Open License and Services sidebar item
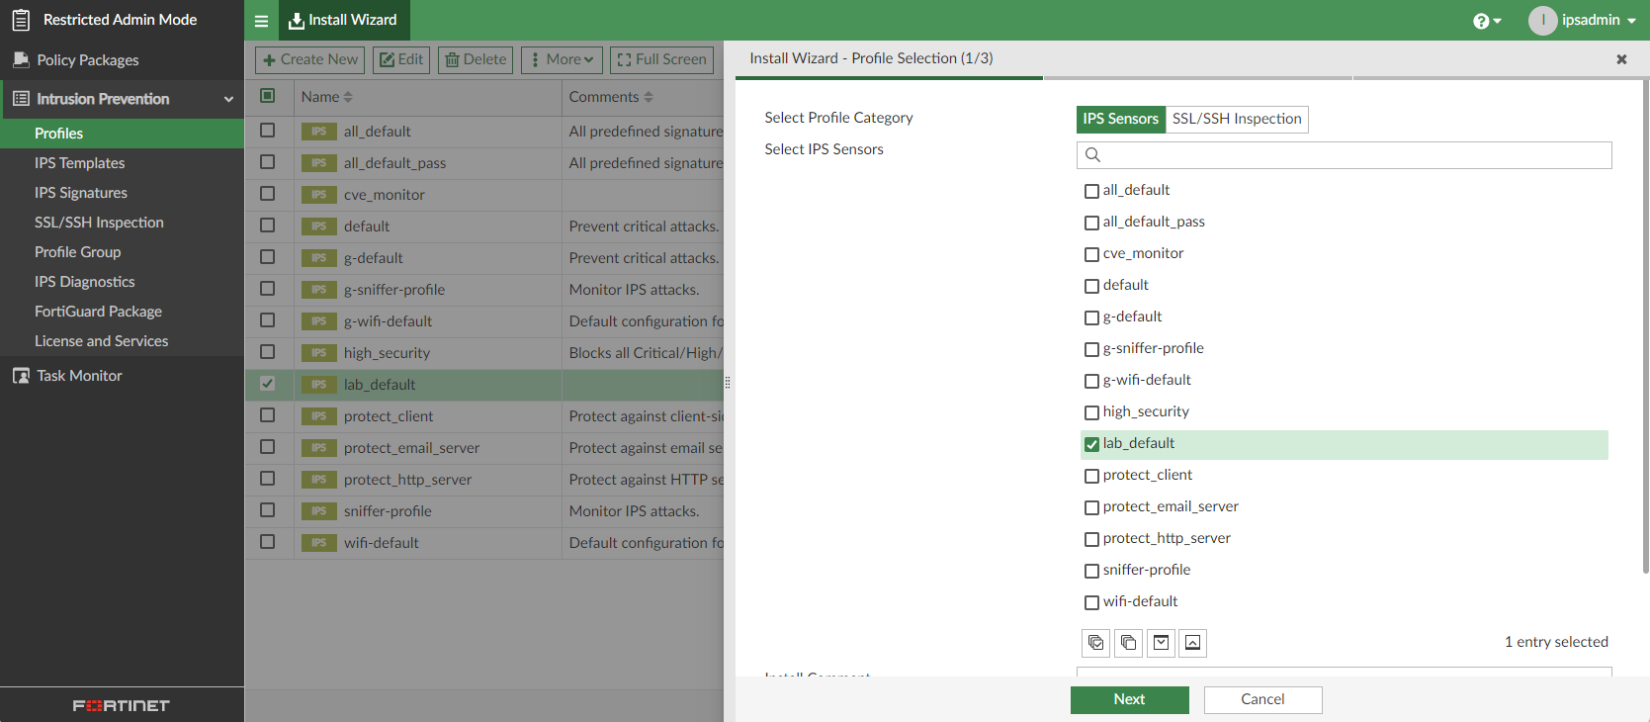The height and width of the screenshot is (722, 1650). click(122, 341)
